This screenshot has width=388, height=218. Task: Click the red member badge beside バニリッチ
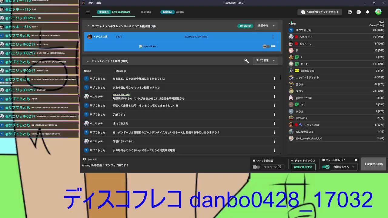pyautogui.click(x=296, y=37)
